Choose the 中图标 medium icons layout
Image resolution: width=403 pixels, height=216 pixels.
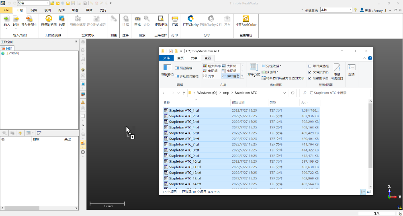210,71
